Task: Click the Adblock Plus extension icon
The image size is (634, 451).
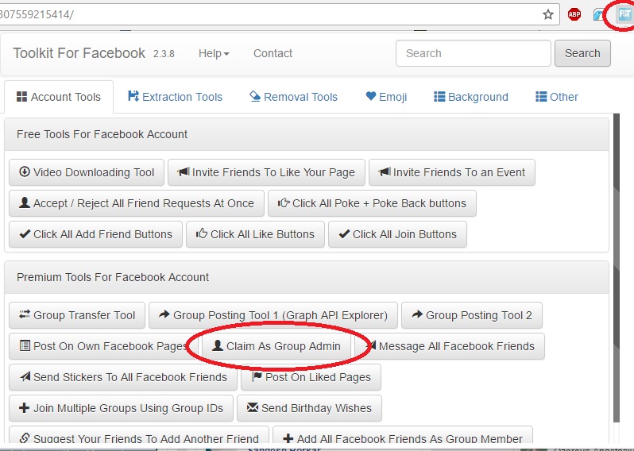Action: click(x=574, y=15)
